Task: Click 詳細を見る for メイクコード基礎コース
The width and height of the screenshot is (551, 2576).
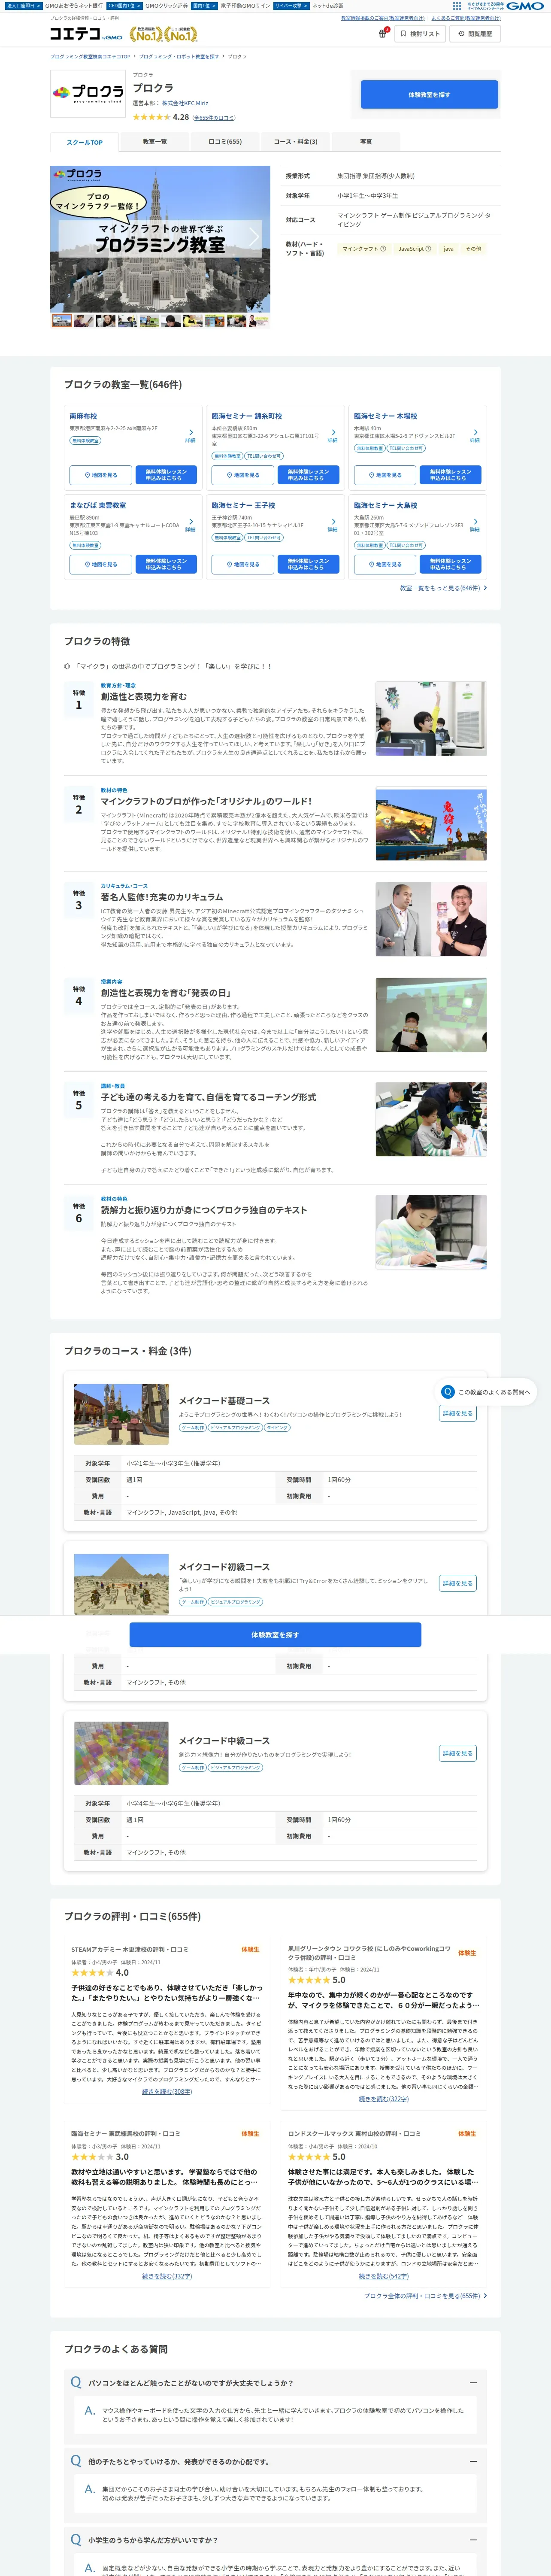Action: point(458,1413)
